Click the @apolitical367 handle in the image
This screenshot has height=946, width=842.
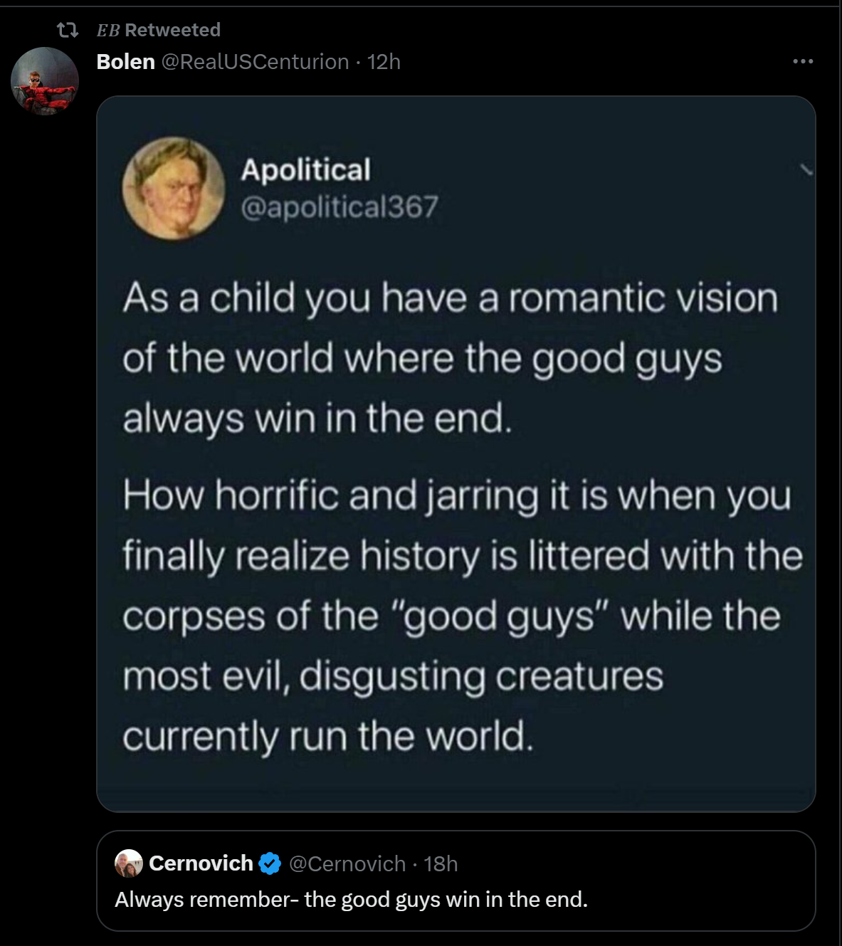tap(339, 207)
